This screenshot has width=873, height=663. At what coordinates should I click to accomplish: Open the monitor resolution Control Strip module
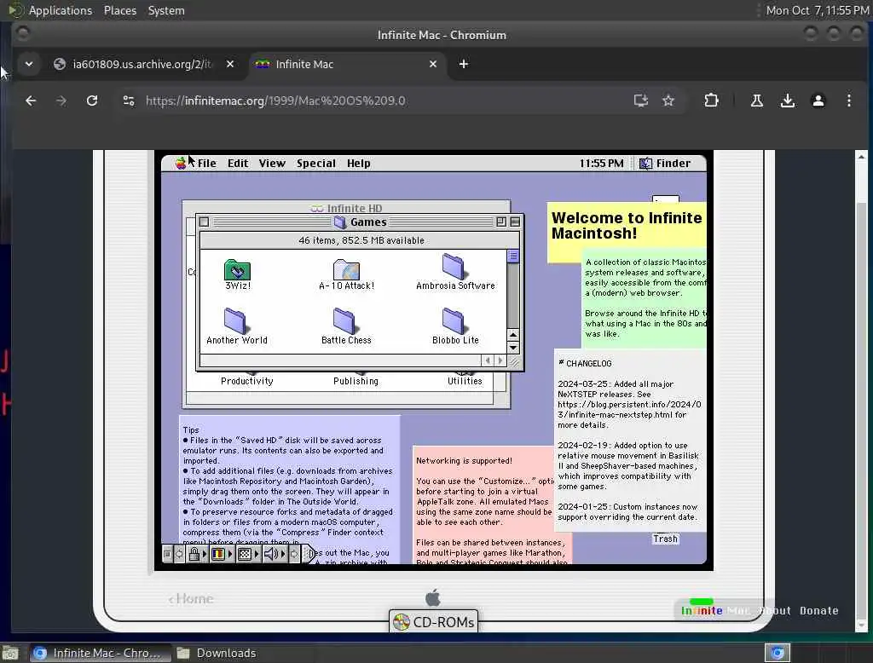(x=248, y=554)
